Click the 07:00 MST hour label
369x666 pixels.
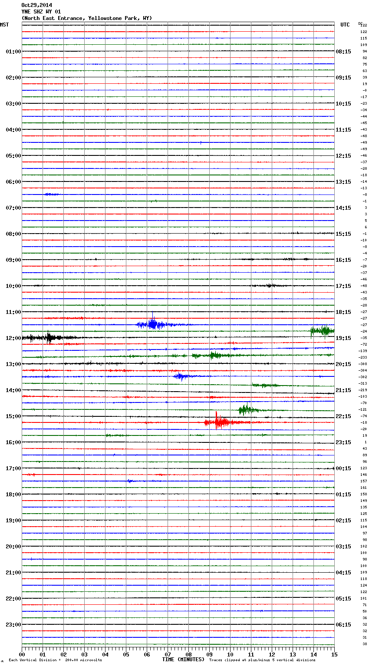point(13,208)
